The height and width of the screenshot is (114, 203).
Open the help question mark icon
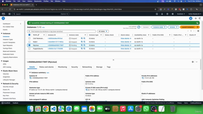point(167,14)
